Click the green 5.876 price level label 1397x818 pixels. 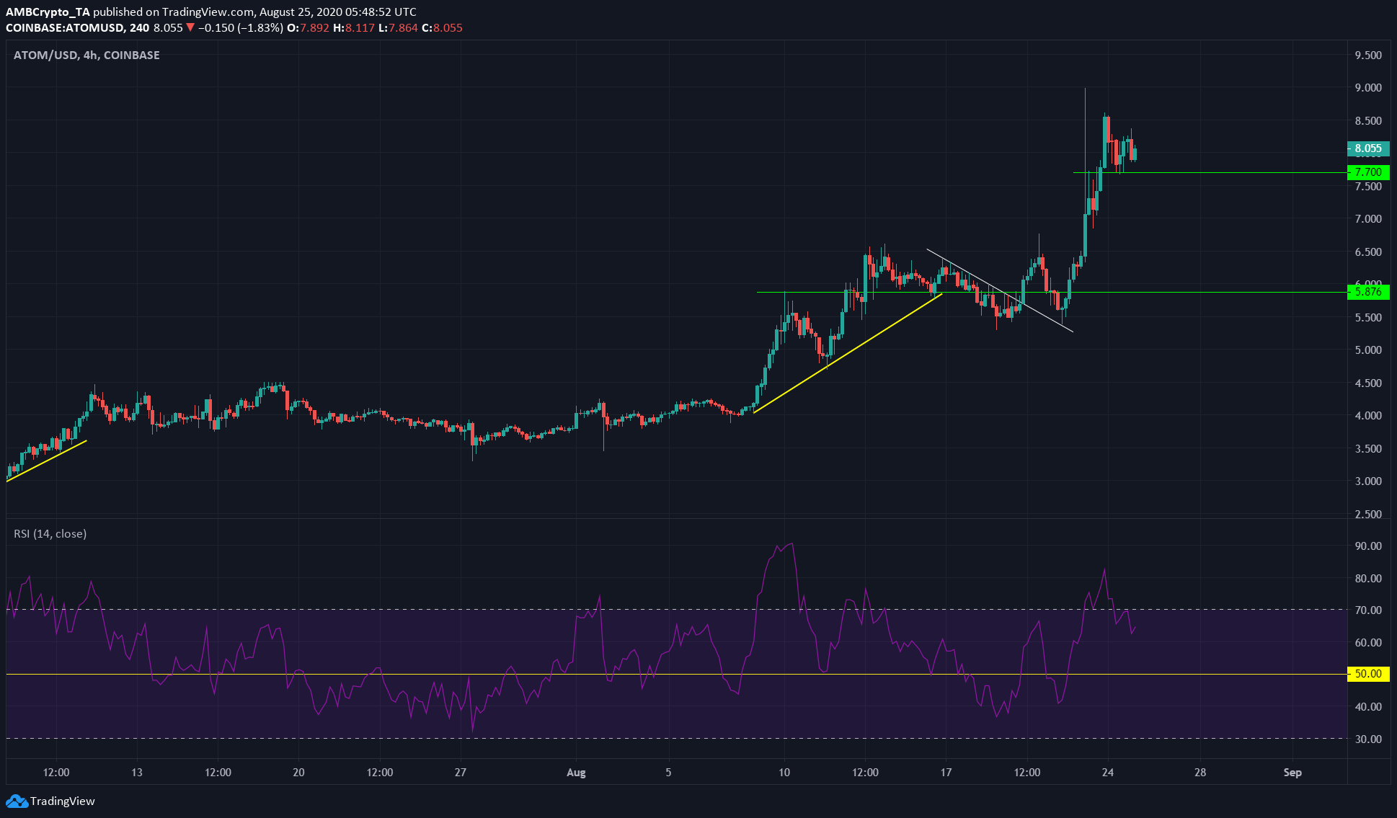1368,292
